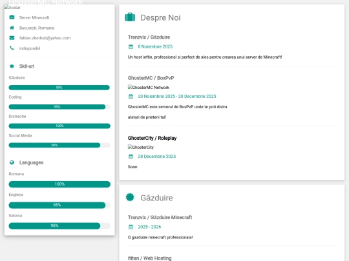349x261 pixels.
Task: Click the indisponibil phone text
Action: pos(30,48)
